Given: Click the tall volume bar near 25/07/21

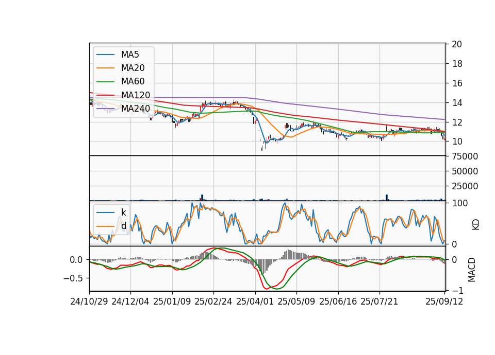Looking at the screenshot, I should click(387, 198).
